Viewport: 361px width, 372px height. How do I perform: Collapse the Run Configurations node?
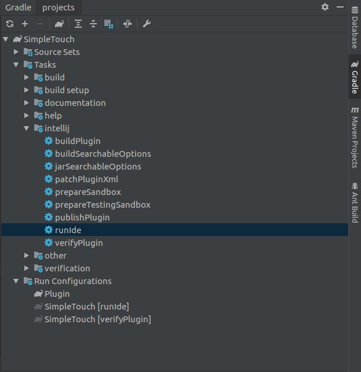point(16,281)
